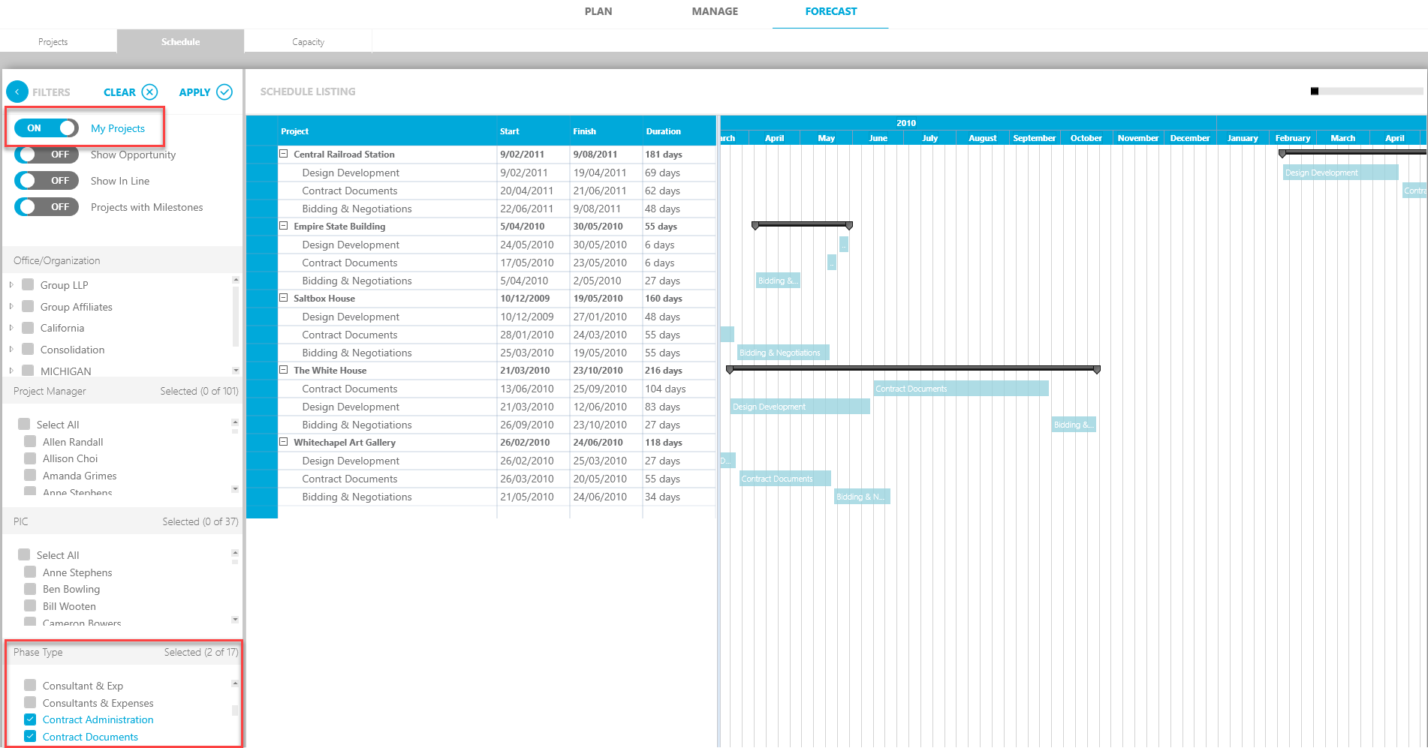The width and height of the screenshot is (1428, 748).
Task: Enable the Show In Line toggle
Action: pos(45,180)
